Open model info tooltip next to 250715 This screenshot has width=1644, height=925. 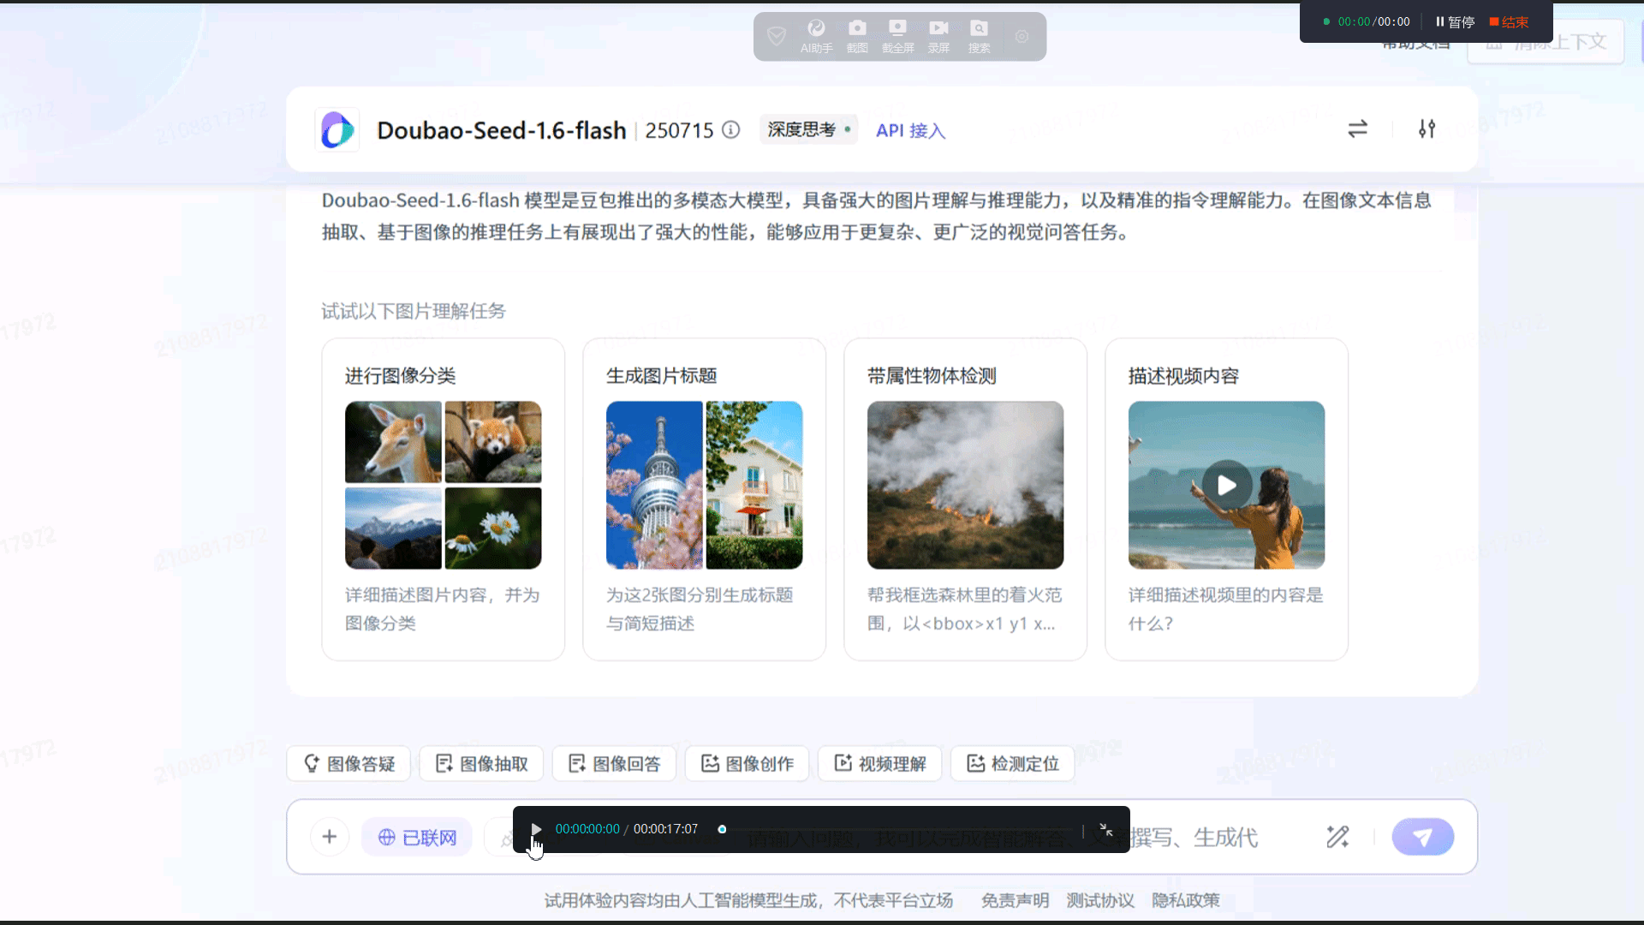730,129
